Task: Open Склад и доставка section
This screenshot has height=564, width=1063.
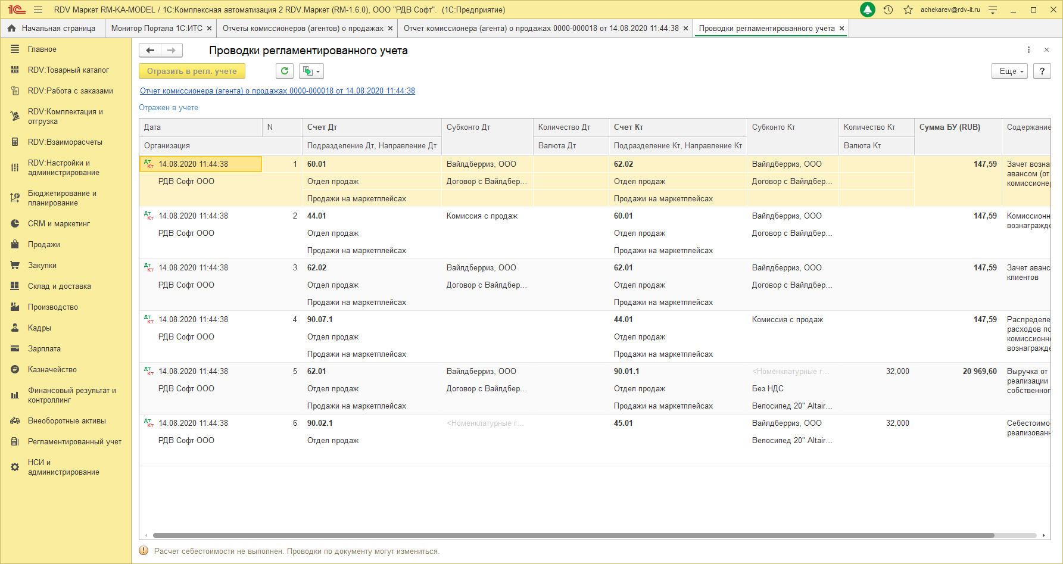Action: pos(59,286)
